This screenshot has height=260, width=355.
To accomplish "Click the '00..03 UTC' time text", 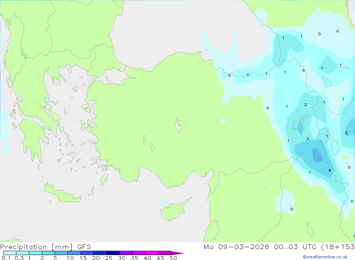I will tap(295, 247).
